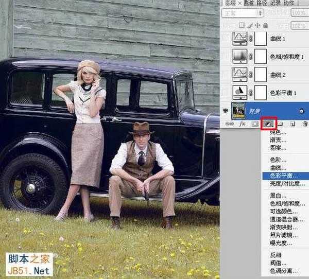309x279 pixels.
Task: Select the 曲线 1 layer mask thumbnail
Action: tap(262, 39)
